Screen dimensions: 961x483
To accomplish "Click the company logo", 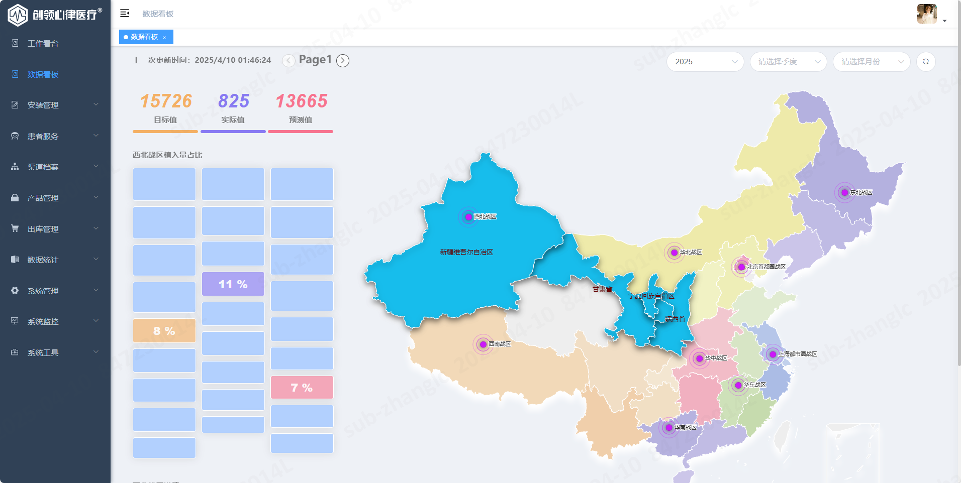I will 54,15.
